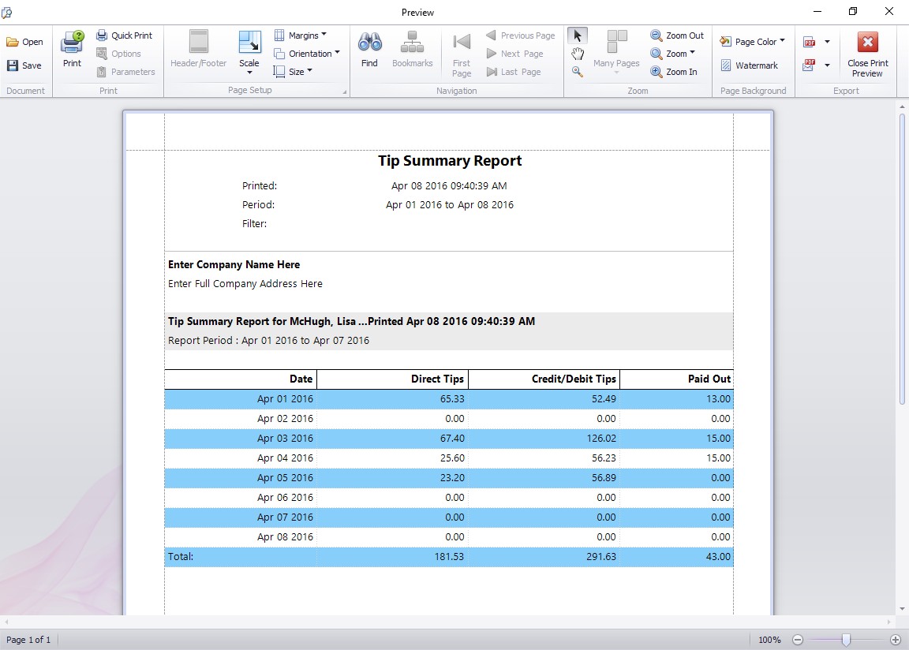This screenshot has height=650, width=909.
Task: Increase zoom with status bar plus
Action: click(x=896, y=640)
